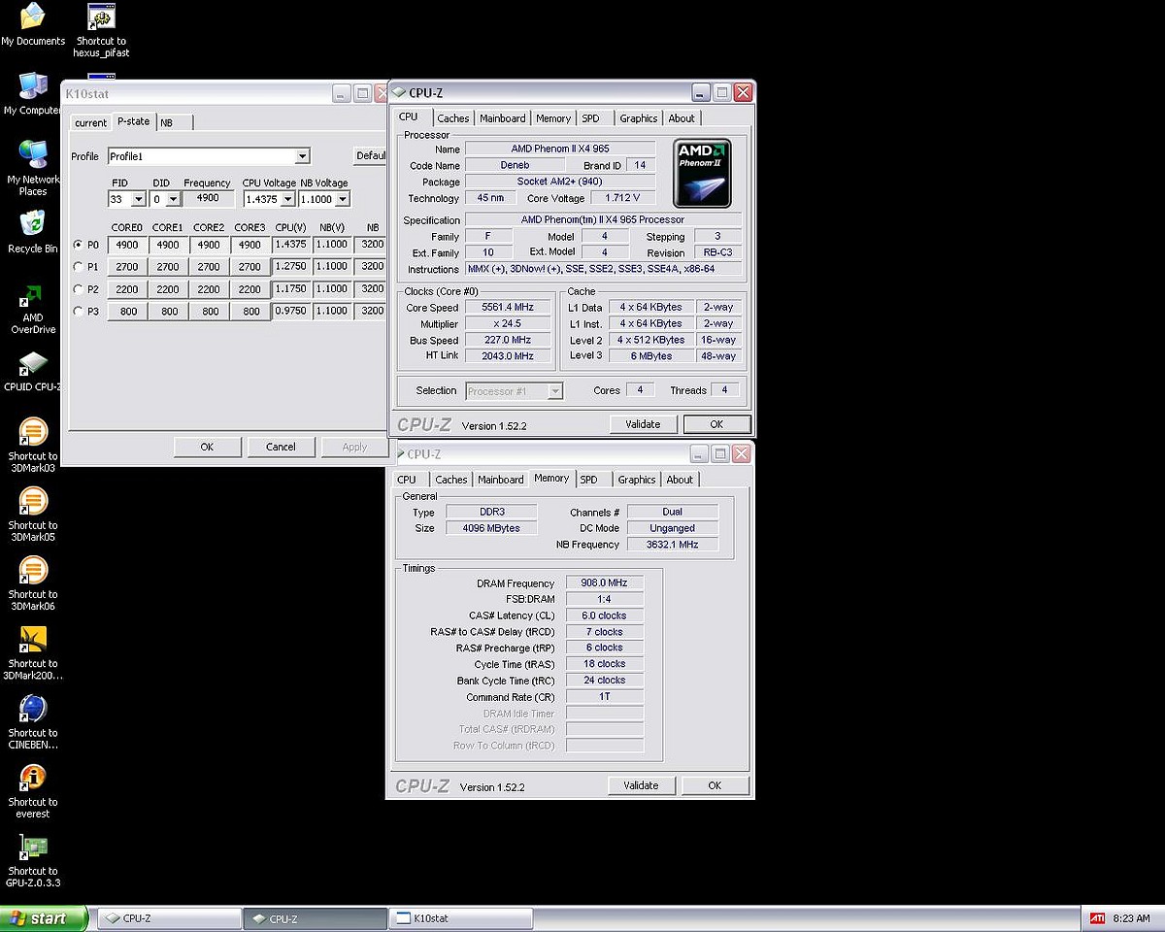The image size is (1165, 932).
Task: Expand the CPU Voltage dropdown
Action: [288, 199]
